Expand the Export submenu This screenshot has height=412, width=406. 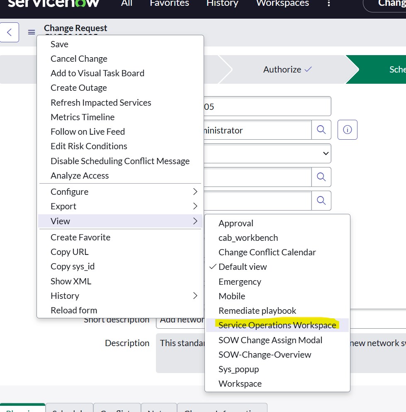[120, 206]
